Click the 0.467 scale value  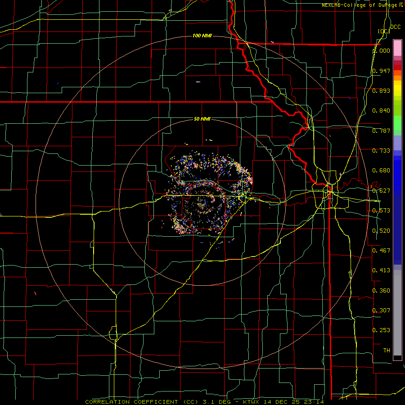tap(381, 251)
